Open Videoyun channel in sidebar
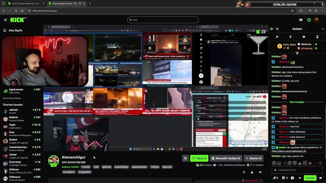This screenshot has height=183, width=326. point(22,178)
